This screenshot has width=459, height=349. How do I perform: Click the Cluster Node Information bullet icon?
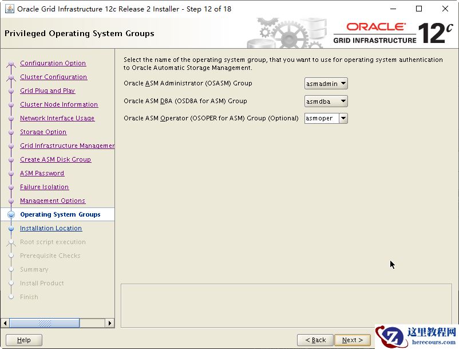click(x=11, y=105)
